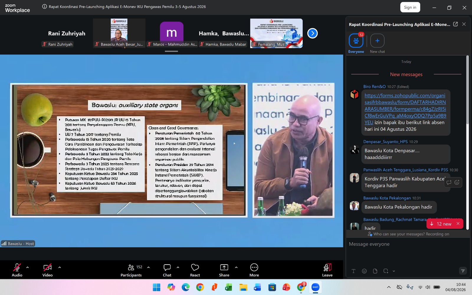
Task: Add emoji reaction to Aceh Tenggara message
Action: (457, 182)
